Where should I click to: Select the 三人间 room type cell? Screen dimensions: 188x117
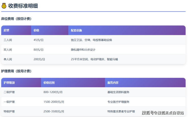pos(8,40)
